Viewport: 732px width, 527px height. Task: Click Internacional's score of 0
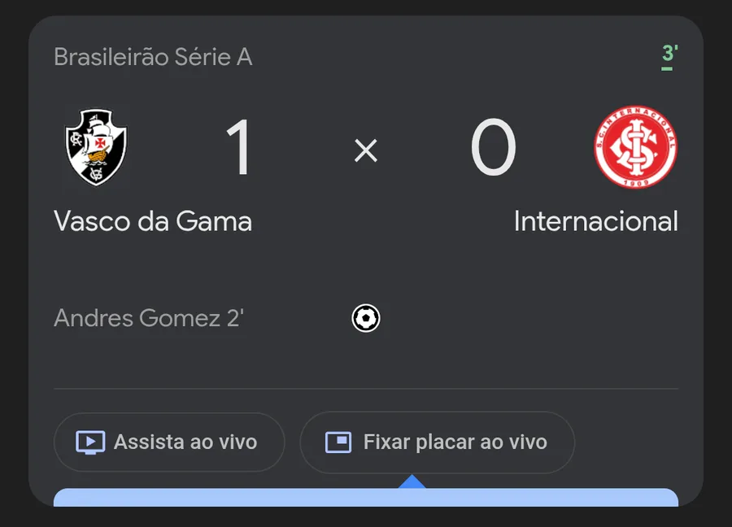pos(493,148)
